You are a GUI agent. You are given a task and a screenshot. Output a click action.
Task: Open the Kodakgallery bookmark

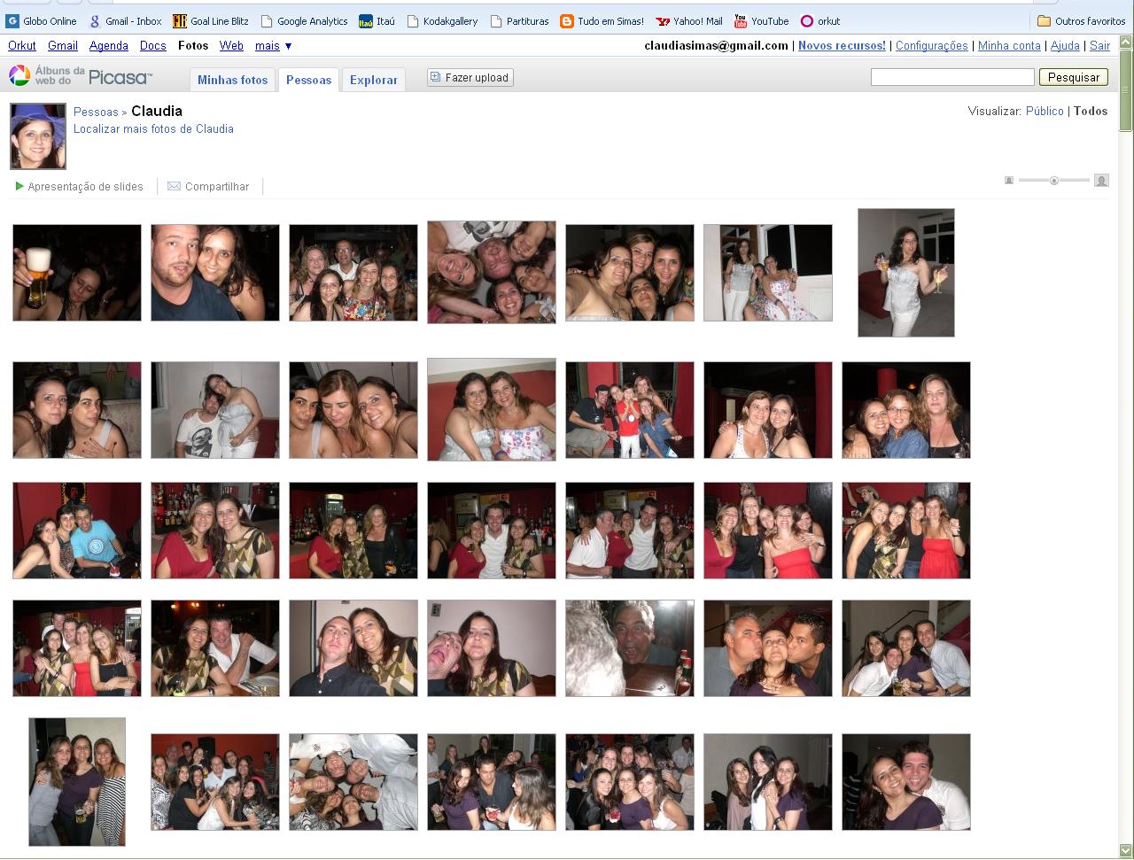pos(442,21)
